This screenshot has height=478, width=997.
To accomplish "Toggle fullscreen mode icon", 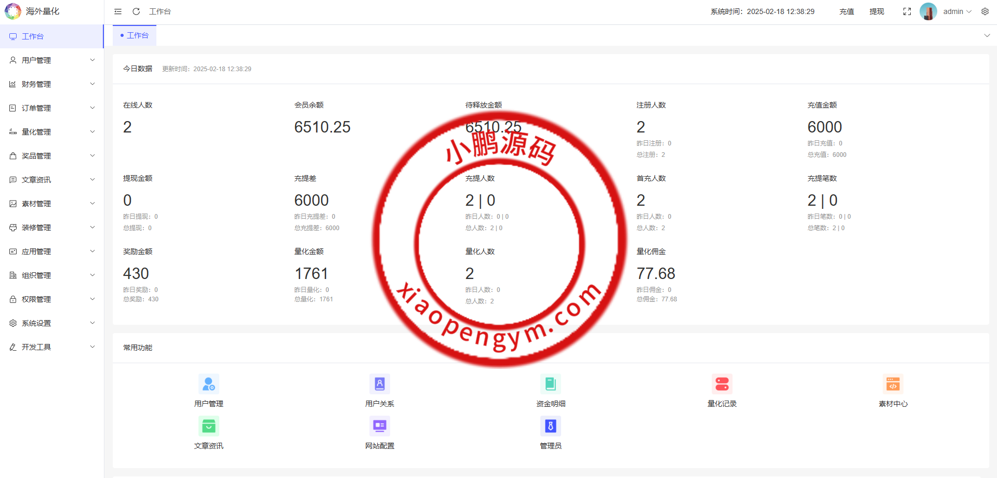I will click(x=907, y=11).
